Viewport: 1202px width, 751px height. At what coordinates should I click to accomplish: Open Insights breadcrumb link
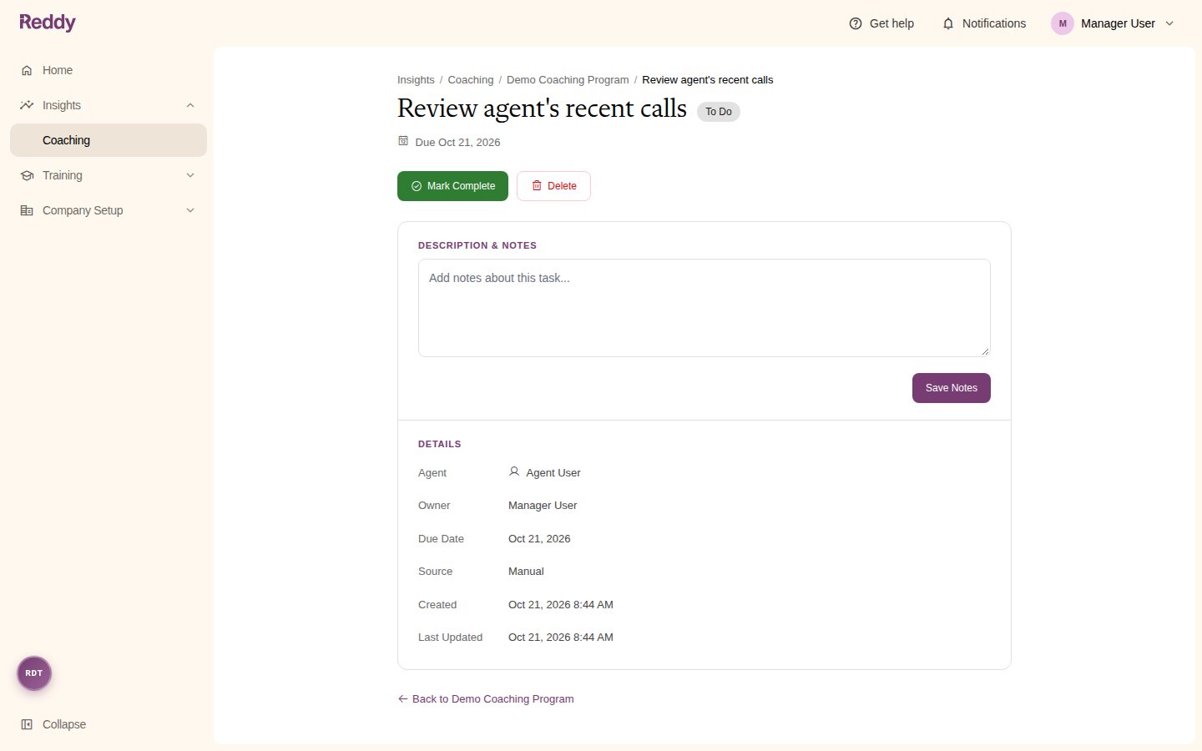[x=416, y=80]
